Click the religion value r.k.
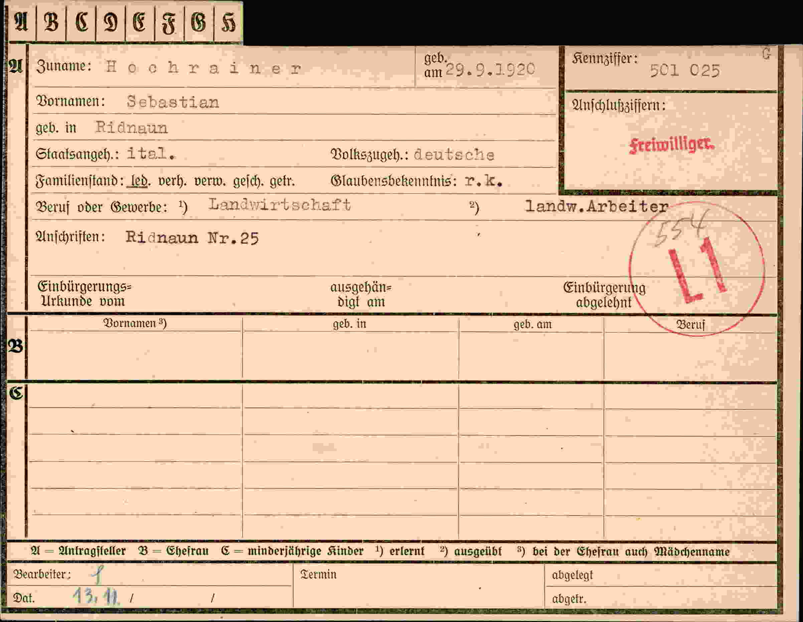The width and height of the screenshot is (803, 622). tap(483, 181)
